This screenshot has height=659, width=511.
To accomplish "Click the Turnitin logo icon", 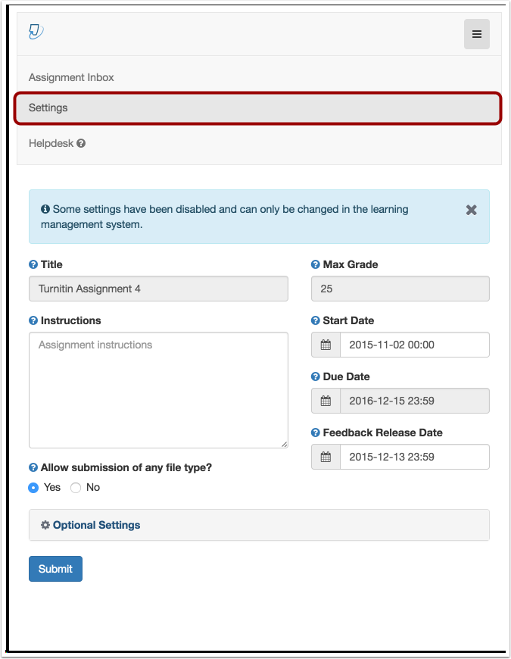I will tap(36, 32).
